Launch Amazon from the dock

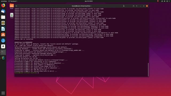(3, 46)
